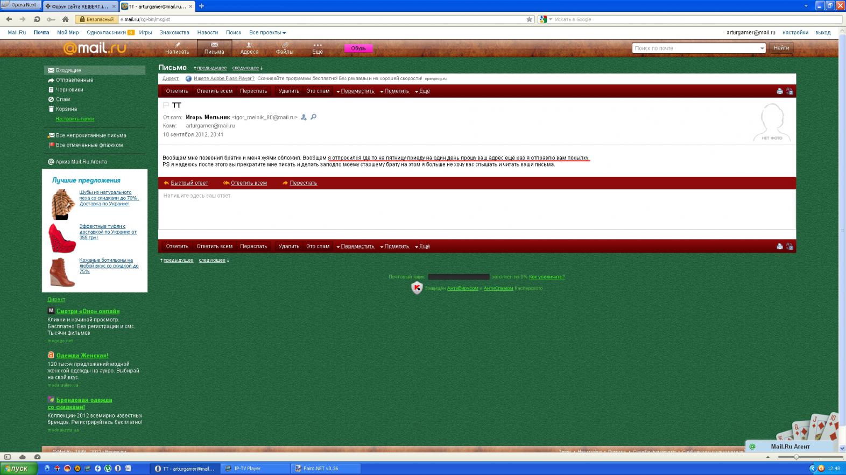846x475 pixels.
Task: Click the top Ответить button
Action: click(x=177, y=91)
